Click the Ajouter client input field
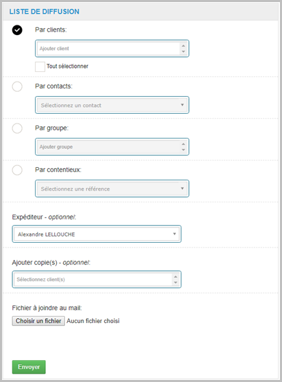Screen dimensions: 282x382 112,49
